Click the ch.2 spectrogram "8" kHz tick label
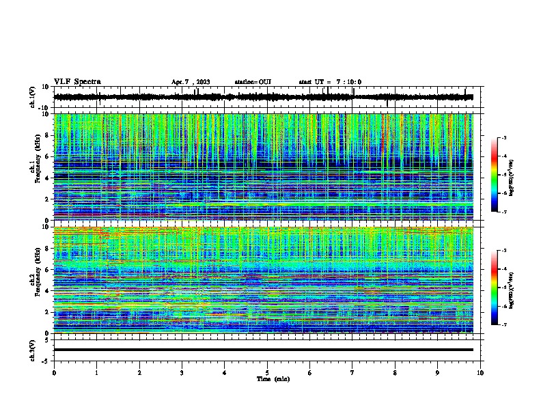 pyautogui.click(x=48, y=249)
